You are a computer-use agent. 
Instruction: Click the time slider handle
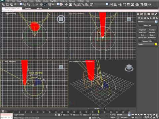(97, 108)
